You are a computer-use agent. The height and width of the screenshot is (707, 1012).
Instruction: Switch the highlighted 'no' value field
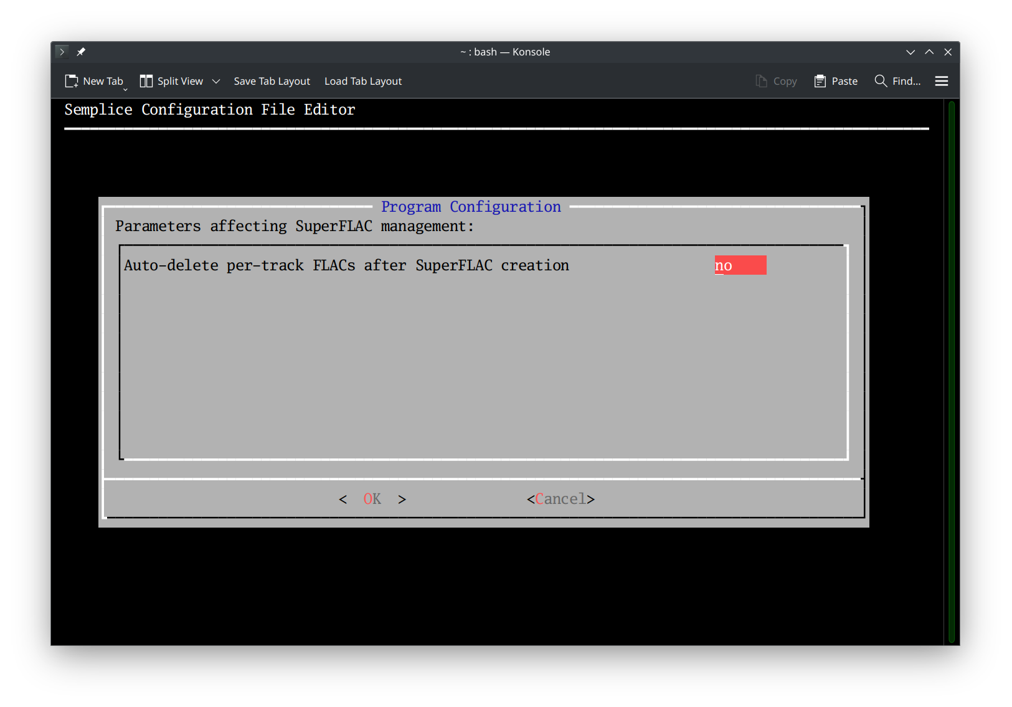[x=740, y=265]
